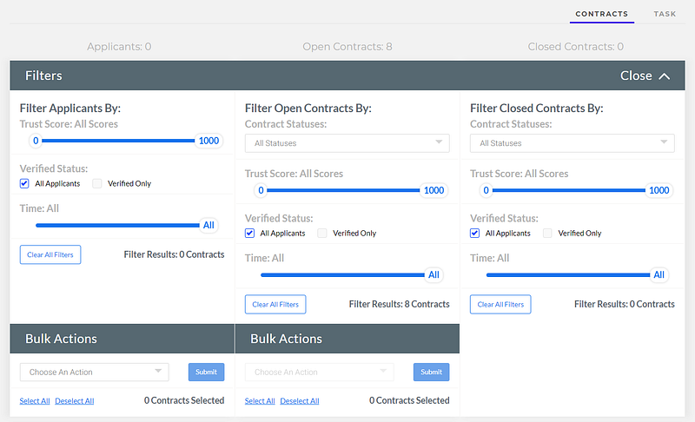
Task: Click Clear All Filters in Open Contracts filter
Action: pos(275,304)
